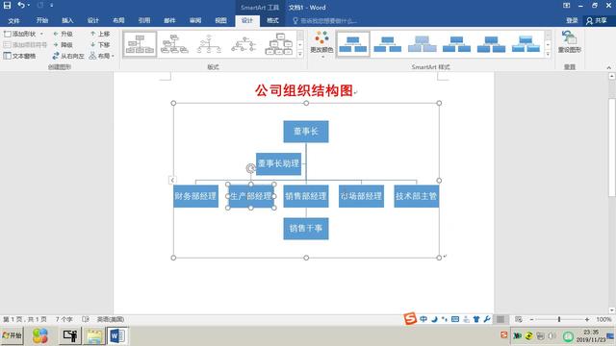Viewport: 616px width, 346px height.
Task: Click the zoom out minus button
Action: click(x=531, y=320)
